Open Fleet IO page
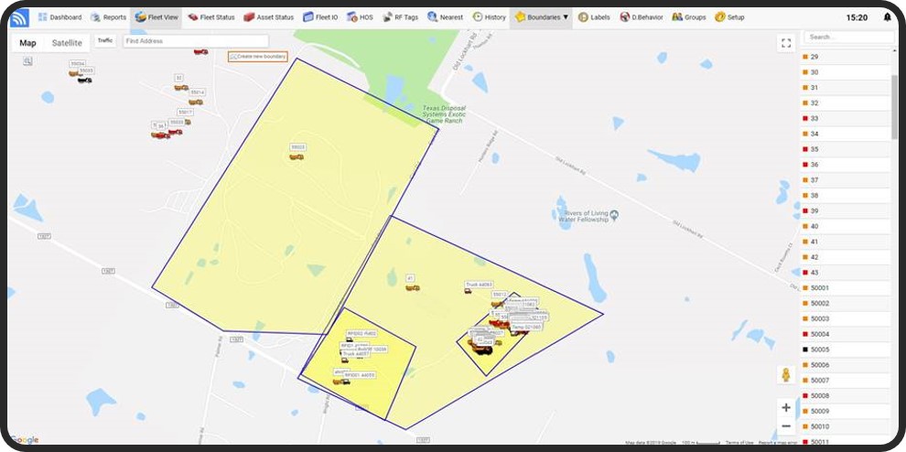This screenshot has width=906, height=452. [320, 17]
